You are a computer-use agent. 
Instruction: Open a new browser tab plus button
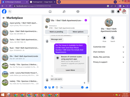point(59,2)
